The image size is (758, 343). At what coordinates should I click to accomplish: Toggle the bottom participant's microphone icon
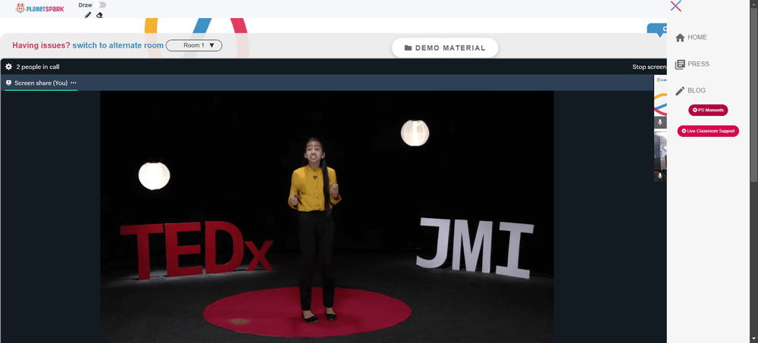(x=660, y=176)
